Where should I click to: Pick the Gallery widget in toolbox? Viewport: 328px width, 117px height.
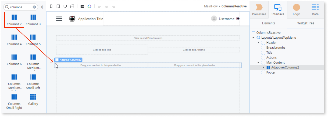point(33,99)
